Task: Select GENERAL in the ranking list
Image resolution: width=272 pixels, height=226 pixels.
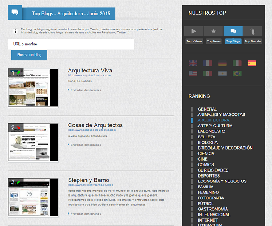Action: (207, 109)
